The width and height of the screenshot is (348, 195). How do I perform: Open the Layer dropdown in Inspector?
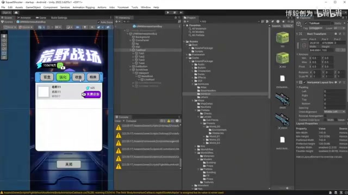click(339, 28)
